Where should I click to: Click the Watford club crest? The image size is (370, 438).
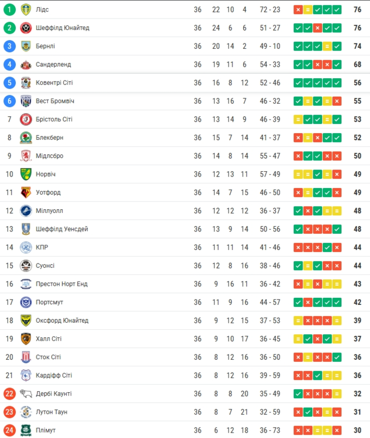click(26, 192)
